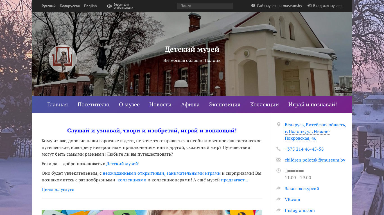Image resolution: width=384 pixels, height=215 pixels.
Task: Follow the предлагает… link in the text
Action: [x=234, y=180]
